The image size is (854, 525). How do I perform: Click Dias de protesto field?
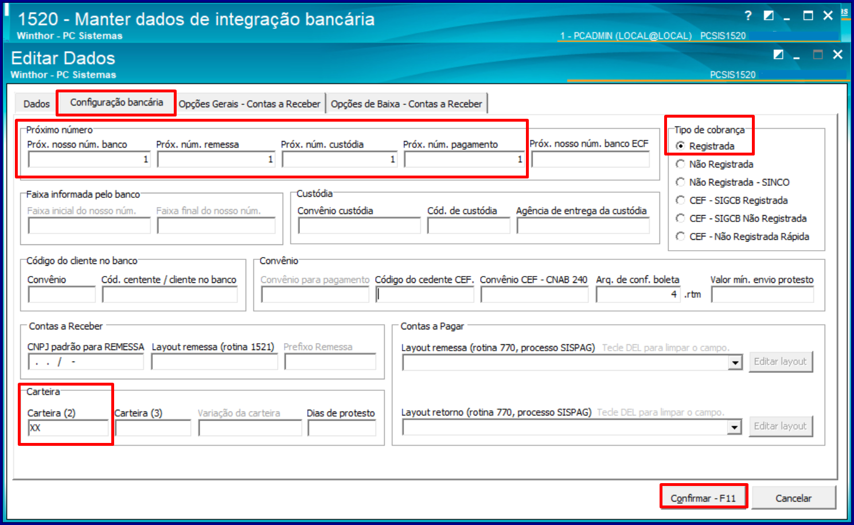(x=342, y=428)
